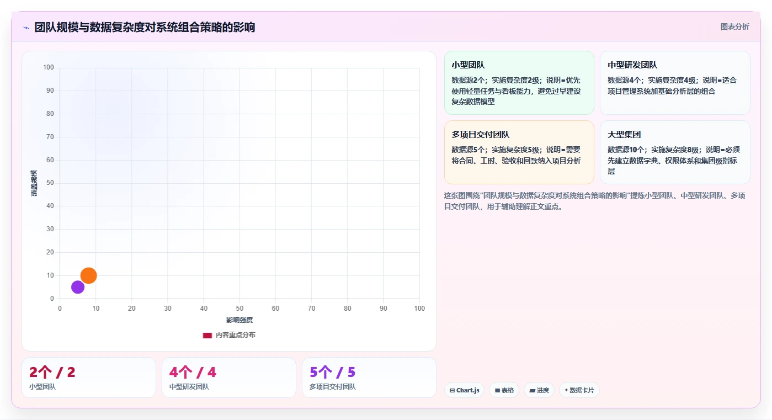Click the 中型研发团队 caption under 4个 / 4

(x=189, y=387)
